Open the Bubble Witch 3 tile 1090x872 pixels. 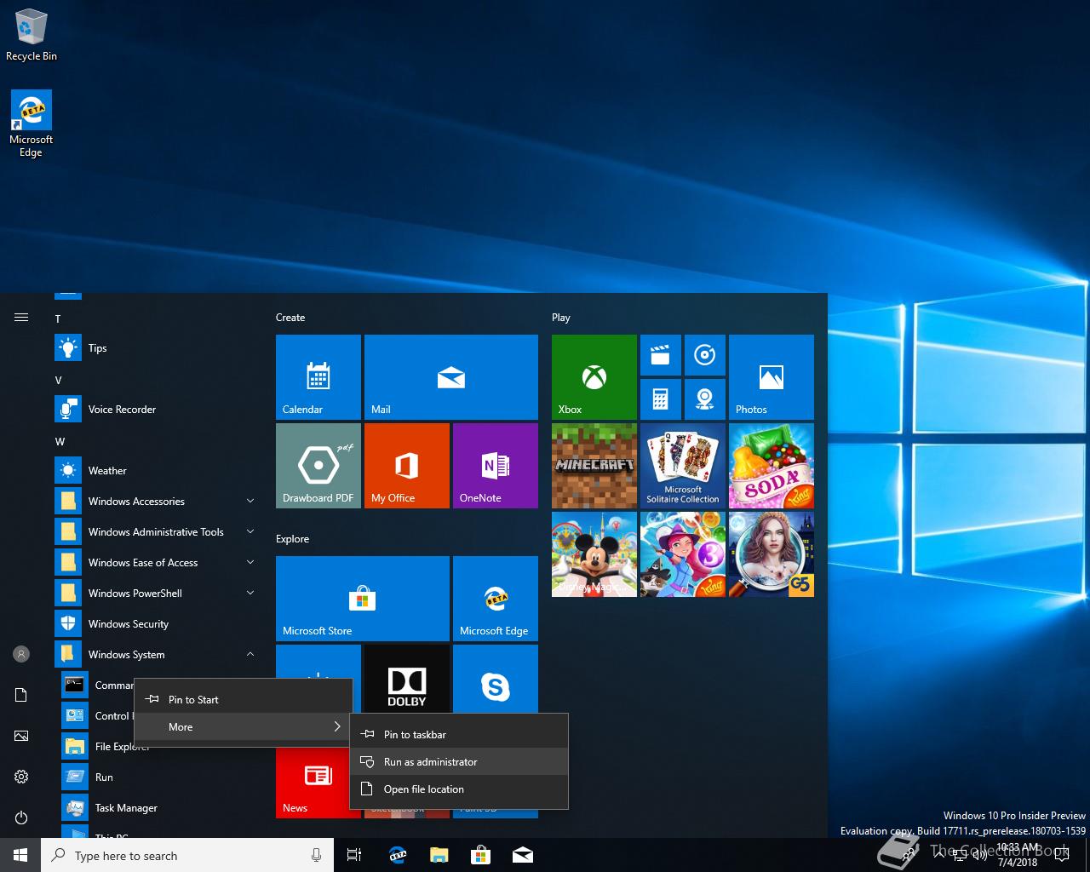(683, 554)
